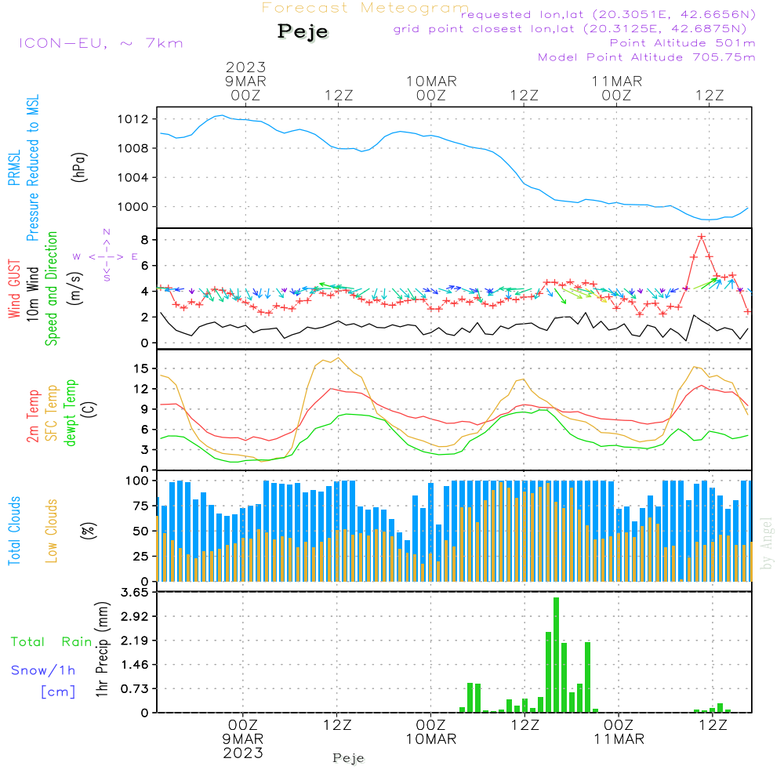The width and height of the screenshot is (784, 784).
Task: Click the "Low Clouds" axis label
Action: tap(52, 531)
